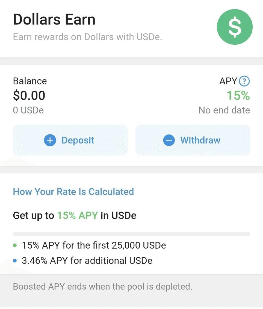Click the blue plus icon on Deposit

click(x=50, y=140)
